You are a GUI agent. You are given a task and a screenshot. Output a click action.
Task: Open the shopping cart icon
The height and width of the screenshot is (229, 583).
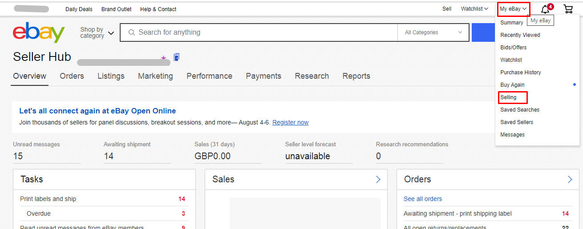[x=568, y=9]
